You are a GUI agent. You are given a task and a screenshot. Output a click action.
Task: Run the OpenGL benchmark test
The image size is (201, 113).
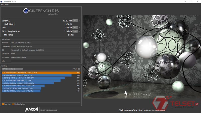point(75,21)
